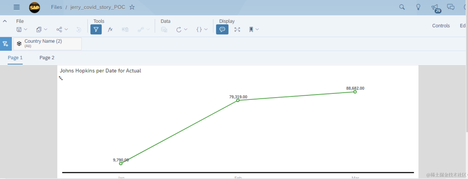Collapse the toolbar with caret

[x=5, y=21]
